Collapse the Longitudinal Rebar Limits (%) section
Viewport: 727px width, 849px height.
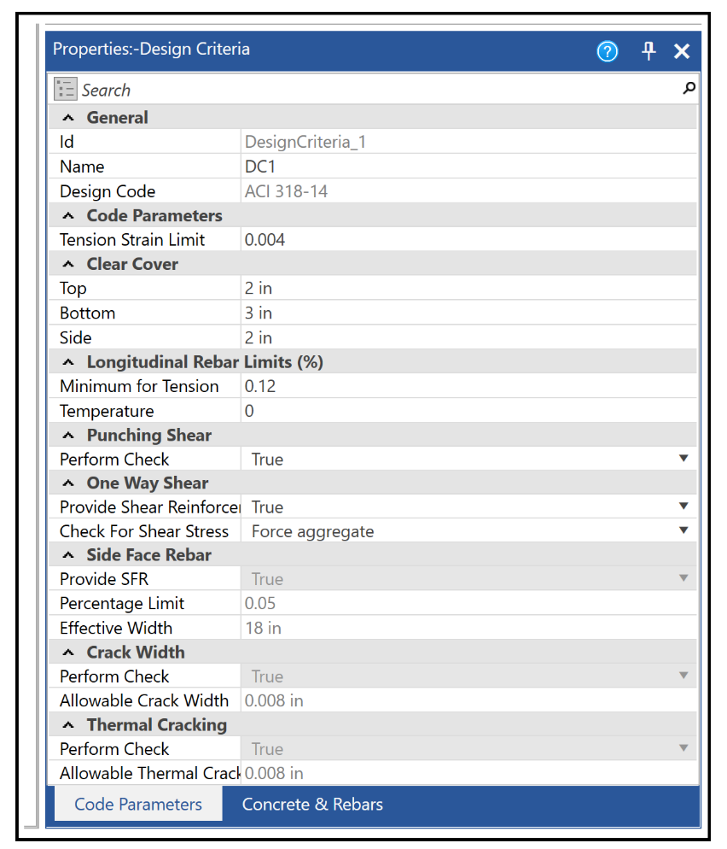(x=68, y=361)
